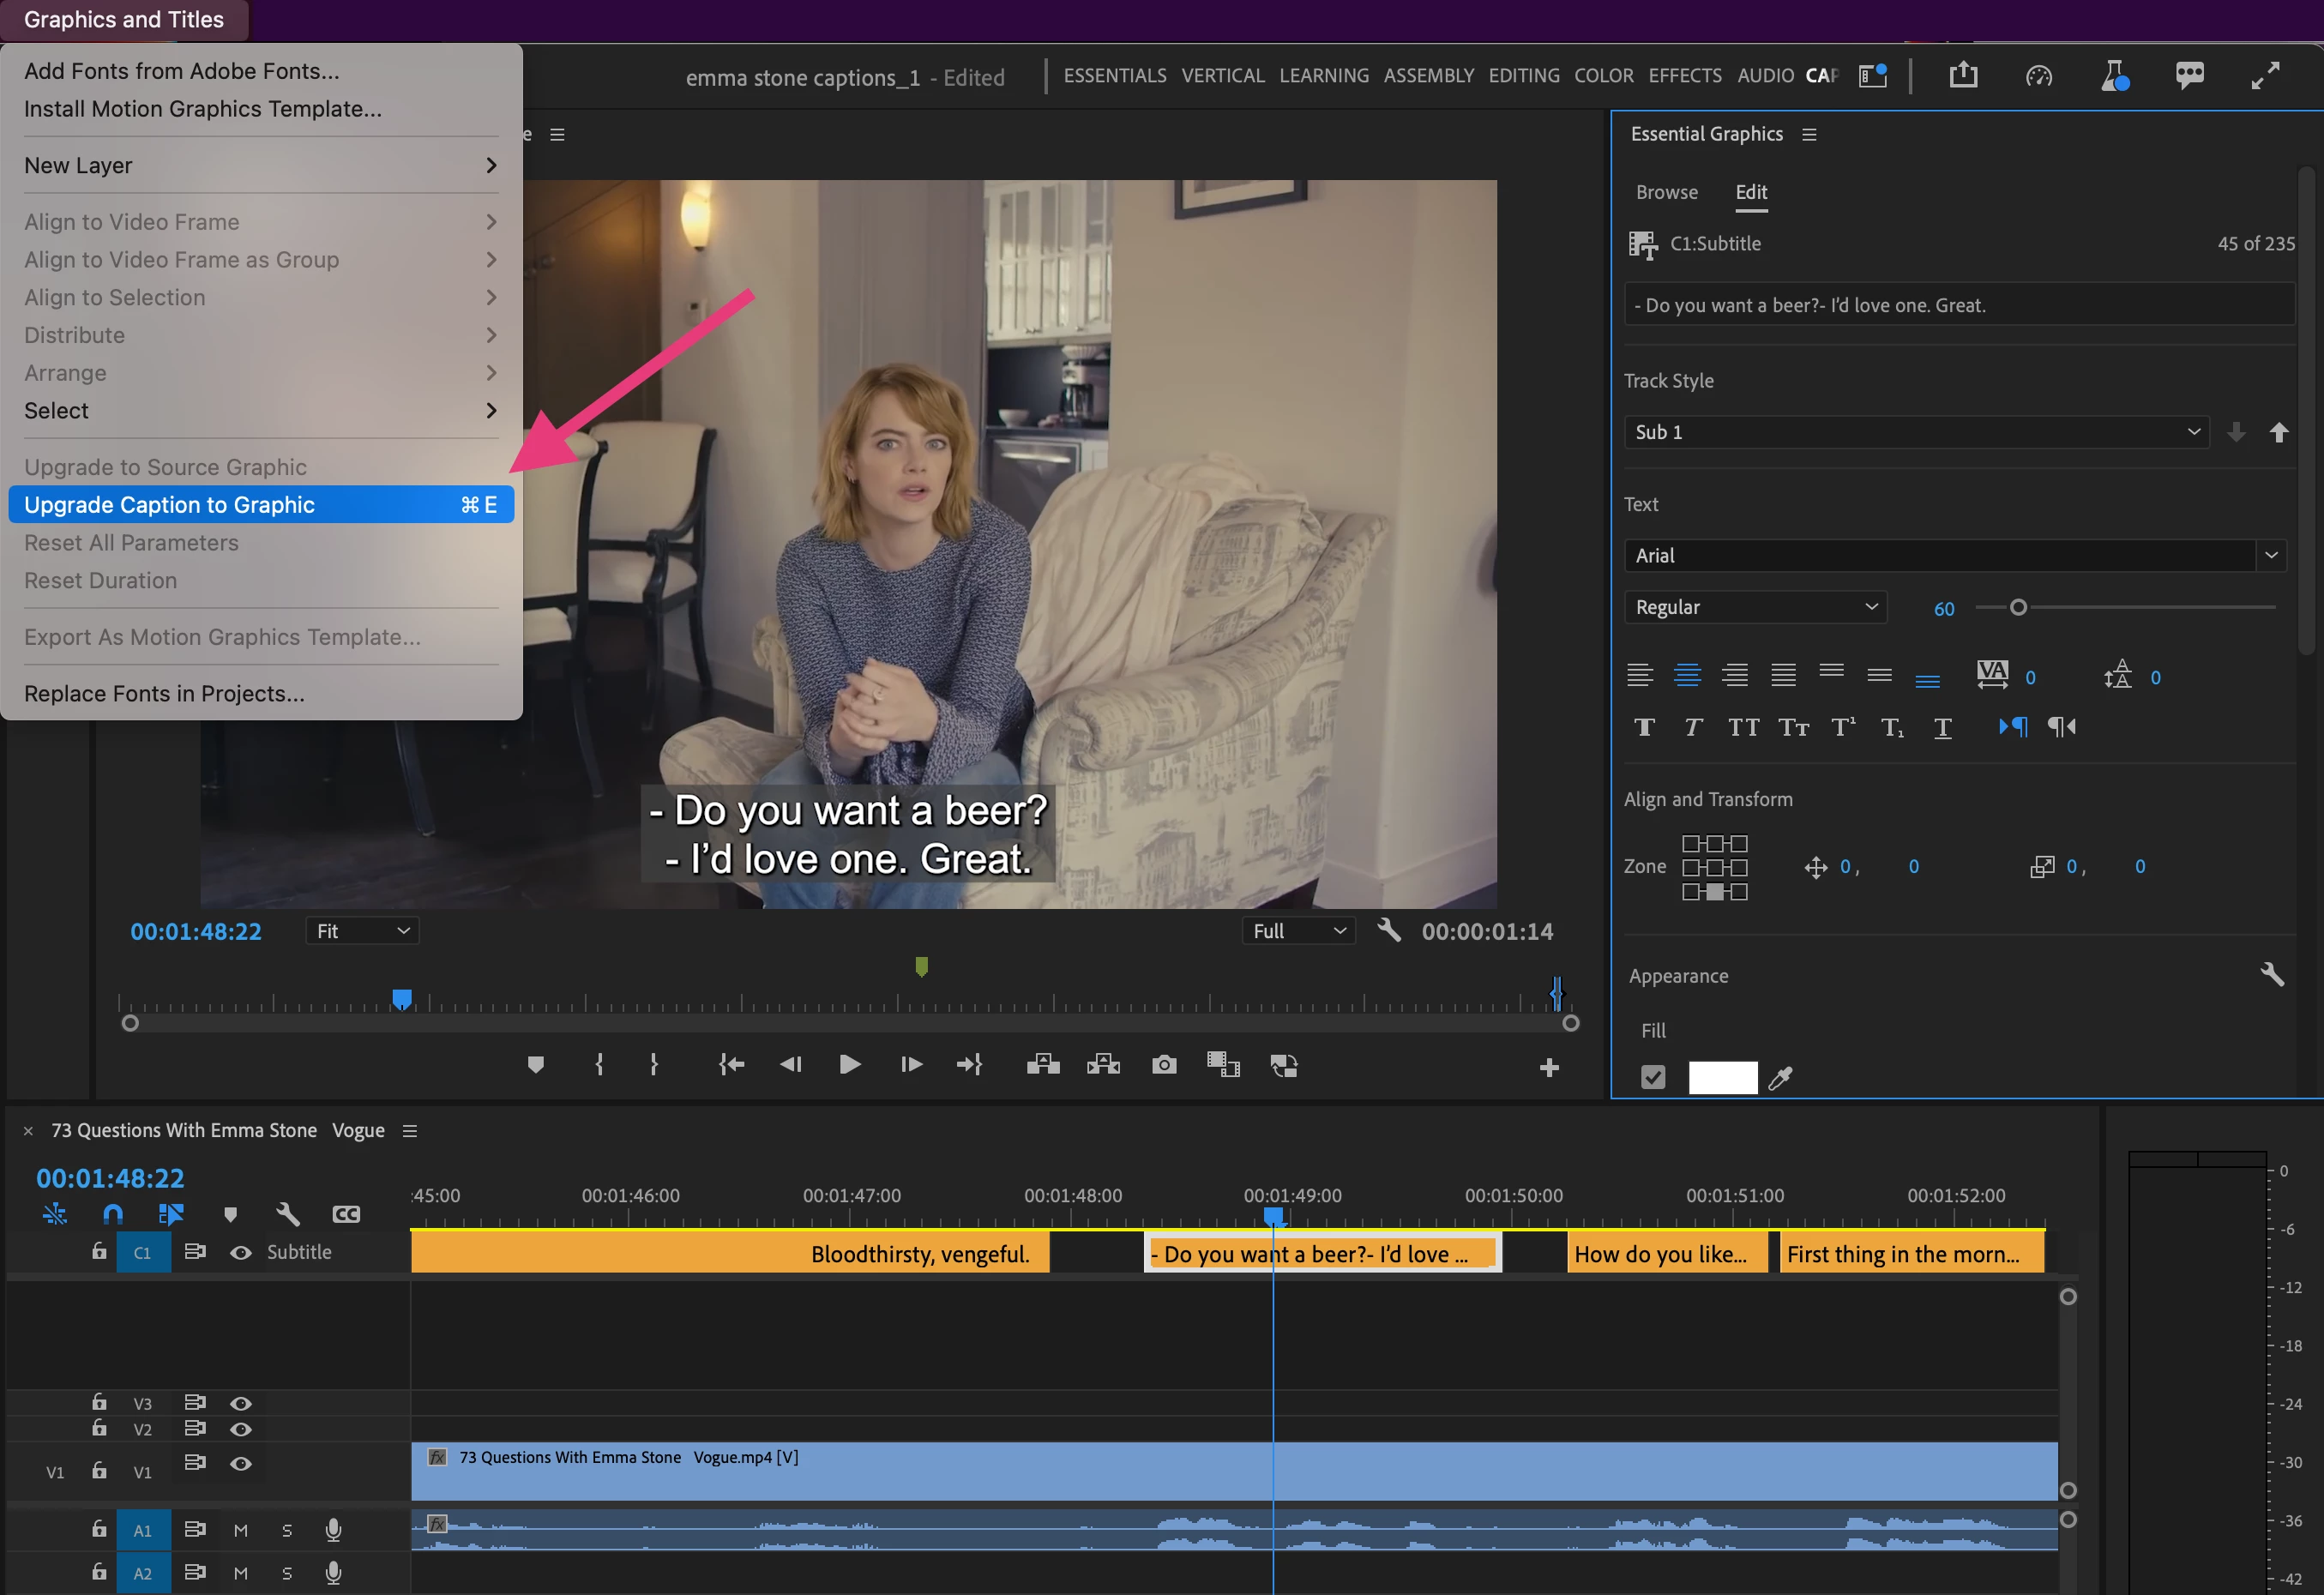
Task: Click the Export Frame camera icon
Action: [1163, 1065]
